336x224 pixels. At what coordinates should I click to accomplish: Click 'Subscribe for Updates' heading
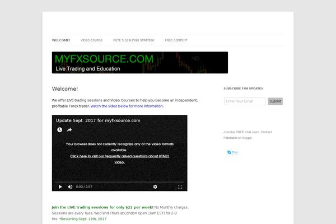243,88
